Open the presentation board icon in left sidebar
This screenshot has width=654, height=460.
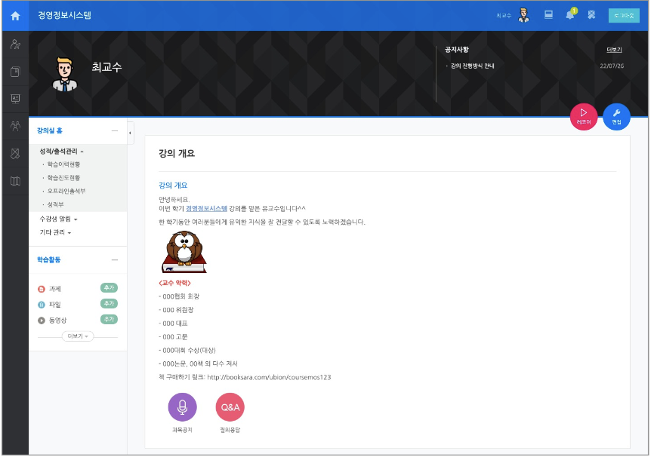click(x=15, y=99)
